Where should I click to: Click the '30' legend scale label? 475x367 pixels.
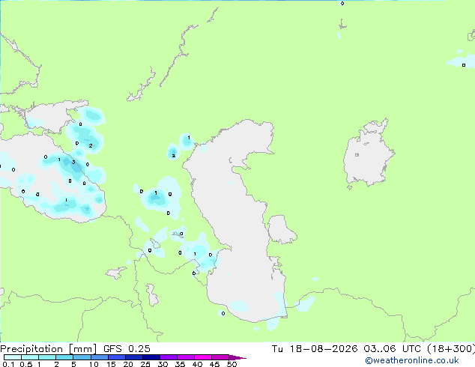(163, 364)
